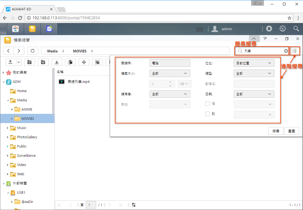Viewport: 303px width, 210px height.
Task: Open the upload options dropdown arrow
Action: click(x=19, y=62)
